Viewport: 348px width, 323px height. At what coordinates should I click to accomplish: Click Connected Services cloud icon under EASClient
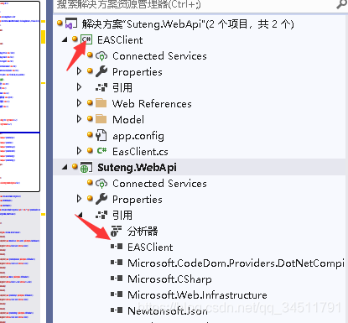click(101, 56)
